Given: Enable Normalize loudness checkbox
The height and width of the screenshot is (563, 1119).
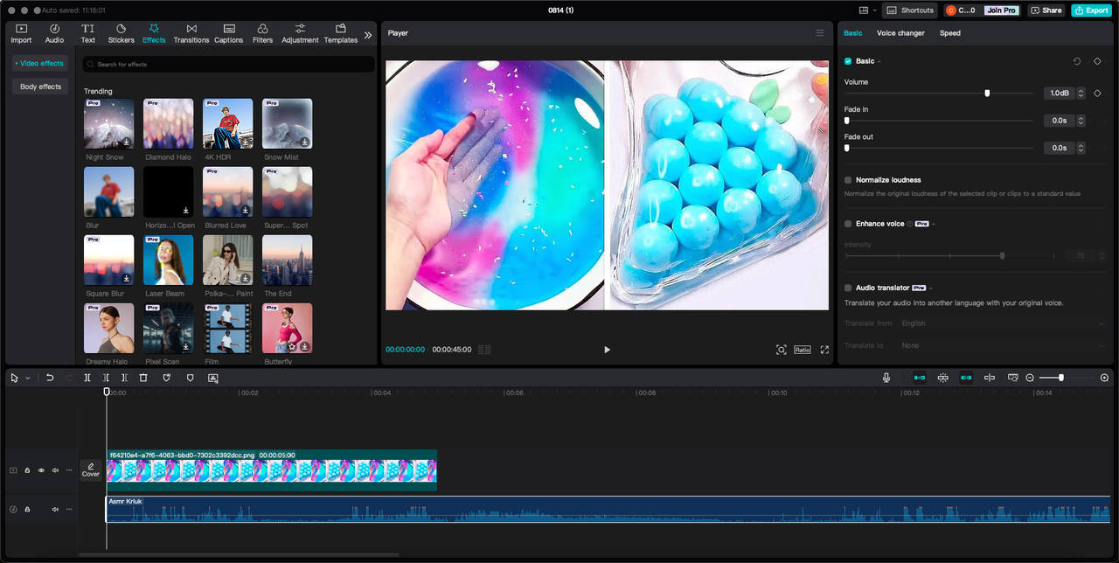Looking at the screenshot, I should (x=848, y=180).
